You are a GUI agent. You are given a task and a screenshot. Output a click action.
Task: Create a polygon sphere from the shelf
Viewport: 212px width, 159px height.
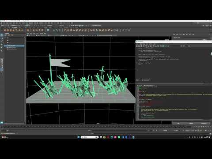pos(5,30)
